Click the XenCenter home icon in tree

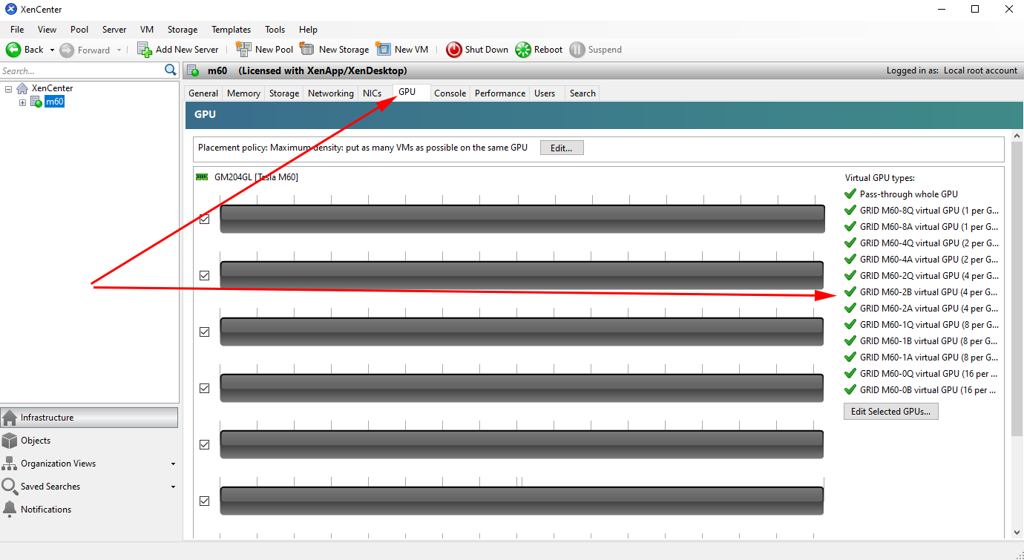click(22, 88)
